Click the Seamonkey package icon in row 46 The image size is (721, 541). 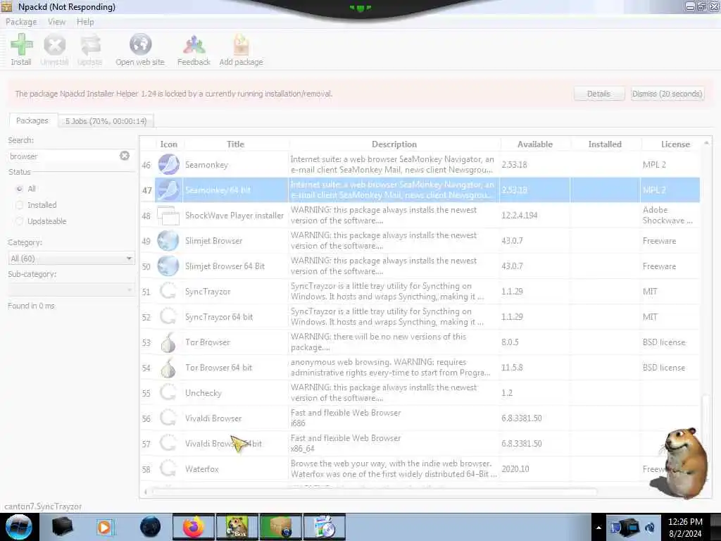169,165
